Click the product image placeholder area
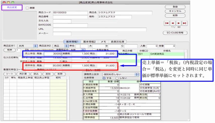 pos(20,25)
